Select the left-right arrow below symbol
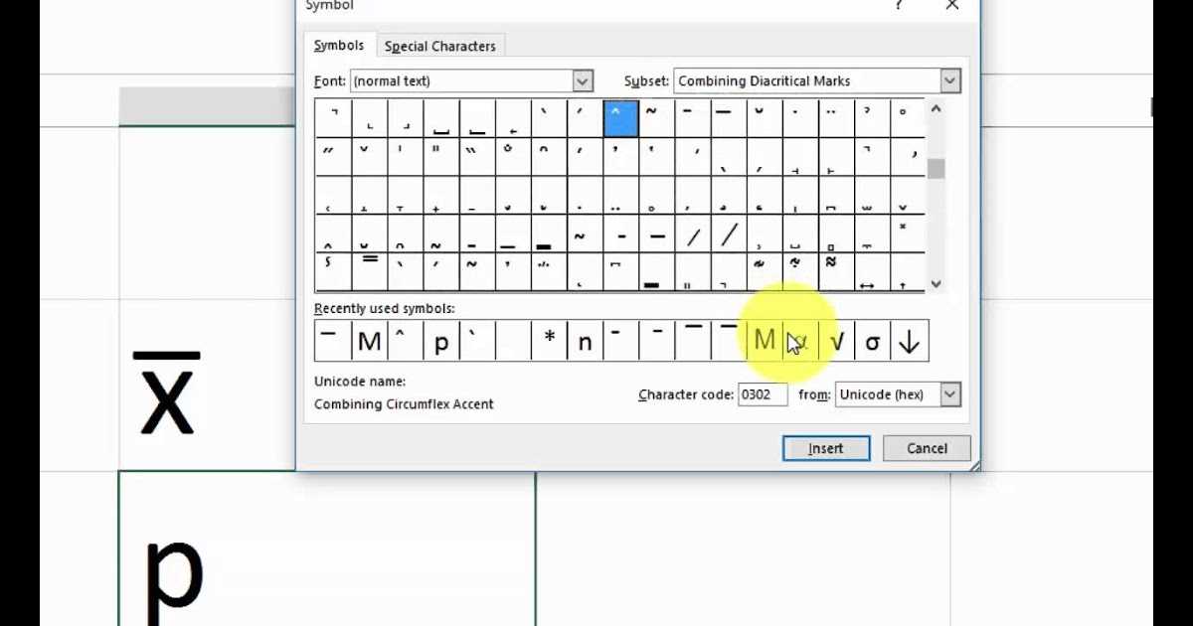The width and height of the screenshot is (1193, 626). pyautogui.click(x=870, y=272)
